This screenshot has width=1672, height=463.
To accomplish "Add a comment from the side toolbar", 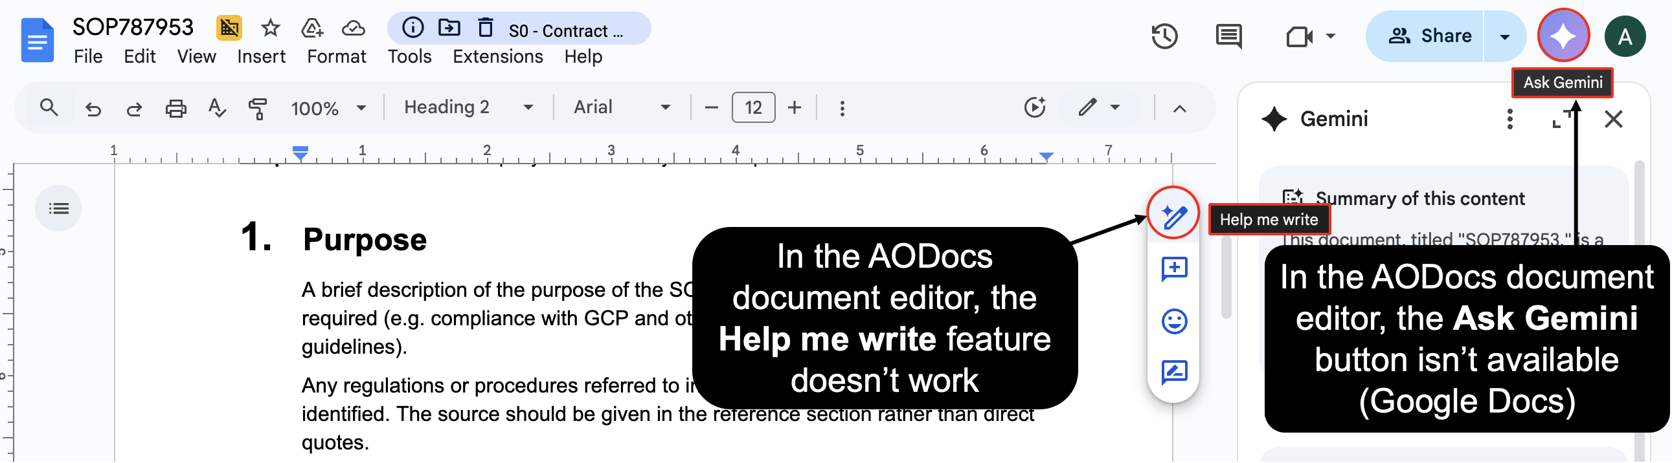I will 1174,269.
